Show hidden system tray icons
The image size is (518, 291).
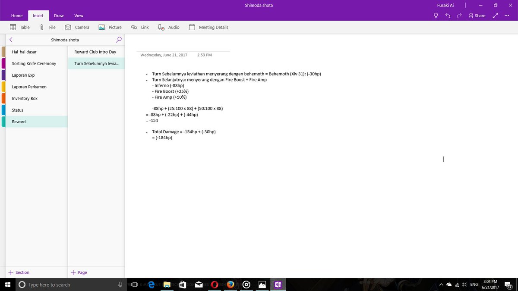(441, 285)
